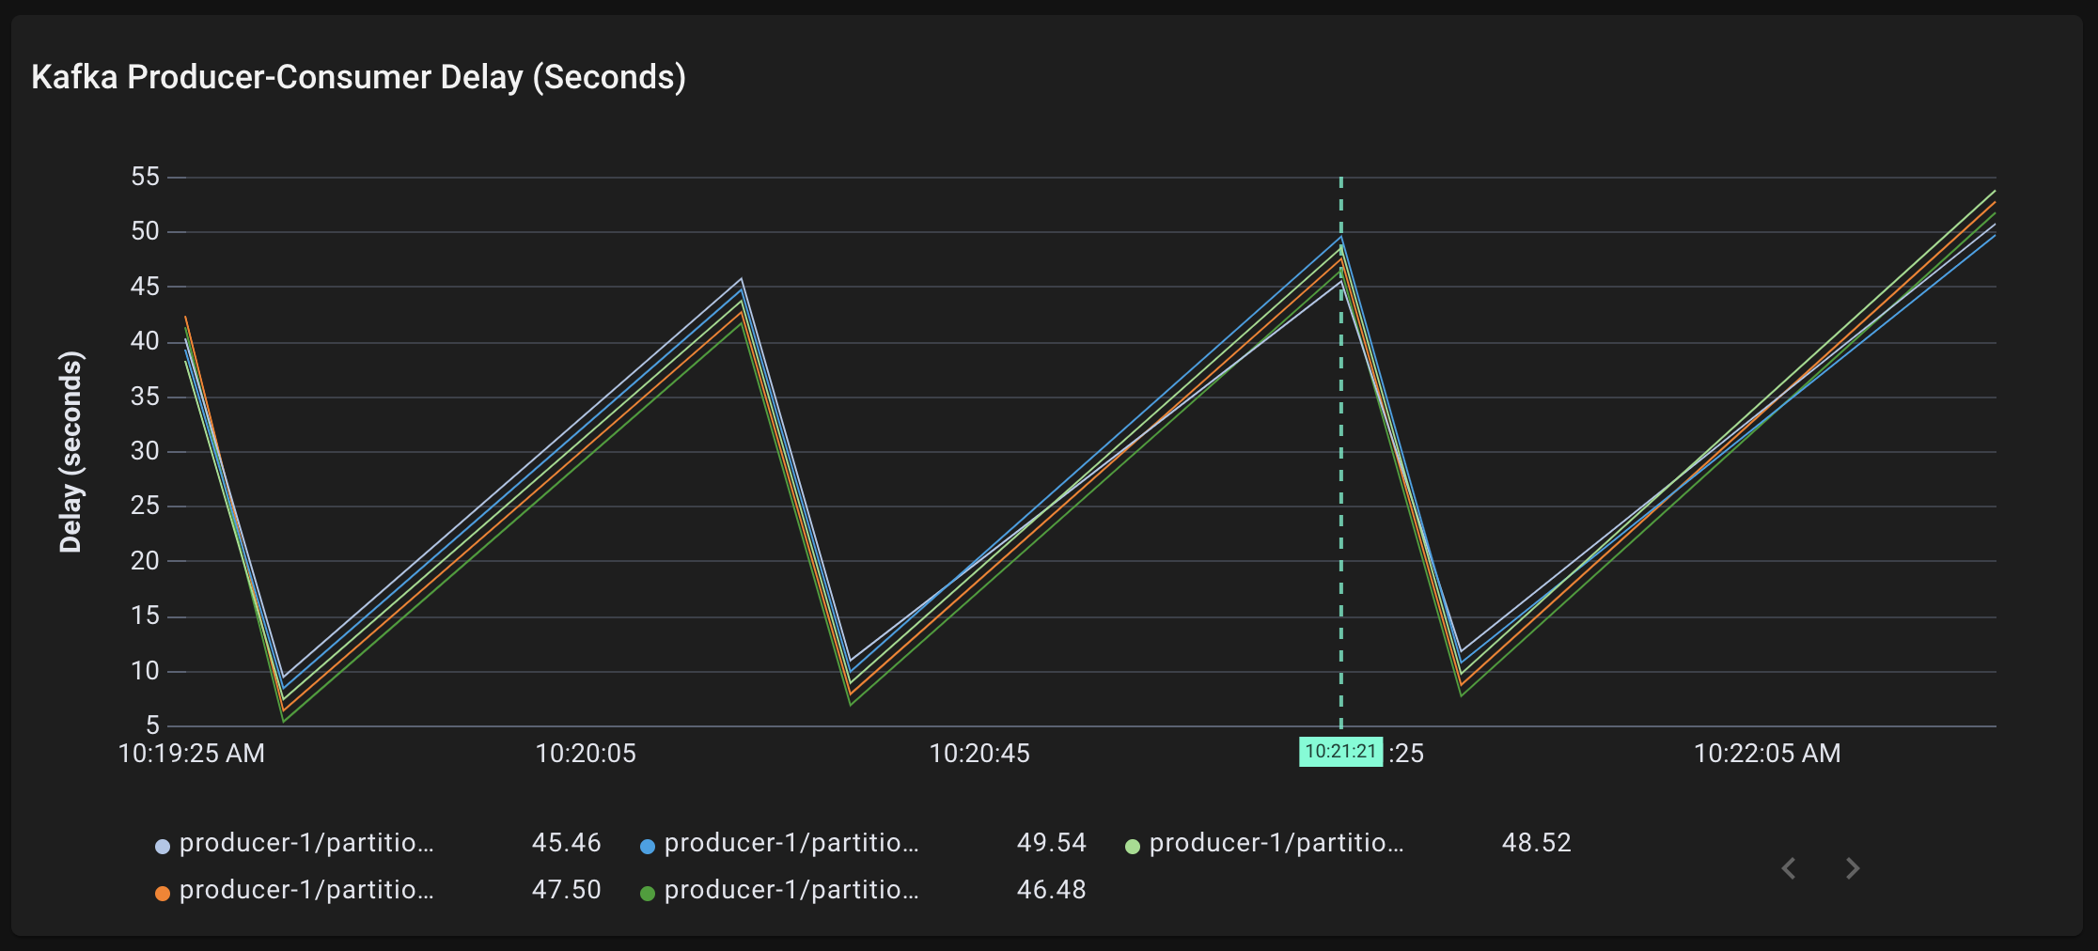Toggle the producer-1 series labeled with value 45.46

[306, 843]
